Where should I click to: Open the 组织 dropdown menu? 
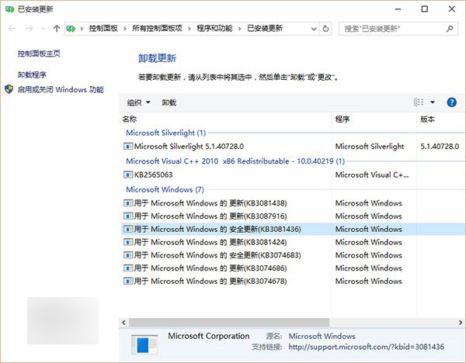[x=138, y=102]
